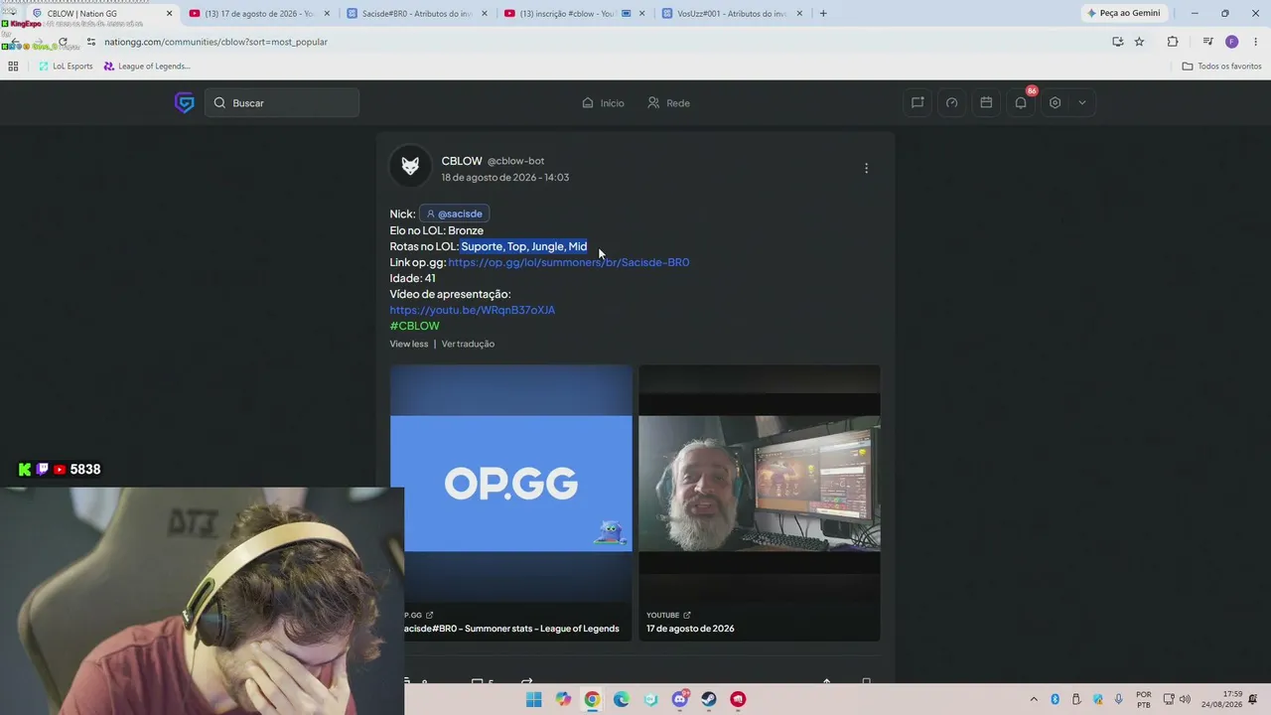
Task: Open the red app icon on taskbar
Action: [738, 699]
